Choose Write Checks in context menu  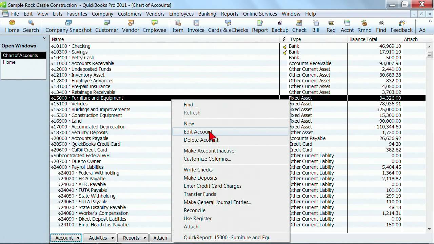(231, 170)
